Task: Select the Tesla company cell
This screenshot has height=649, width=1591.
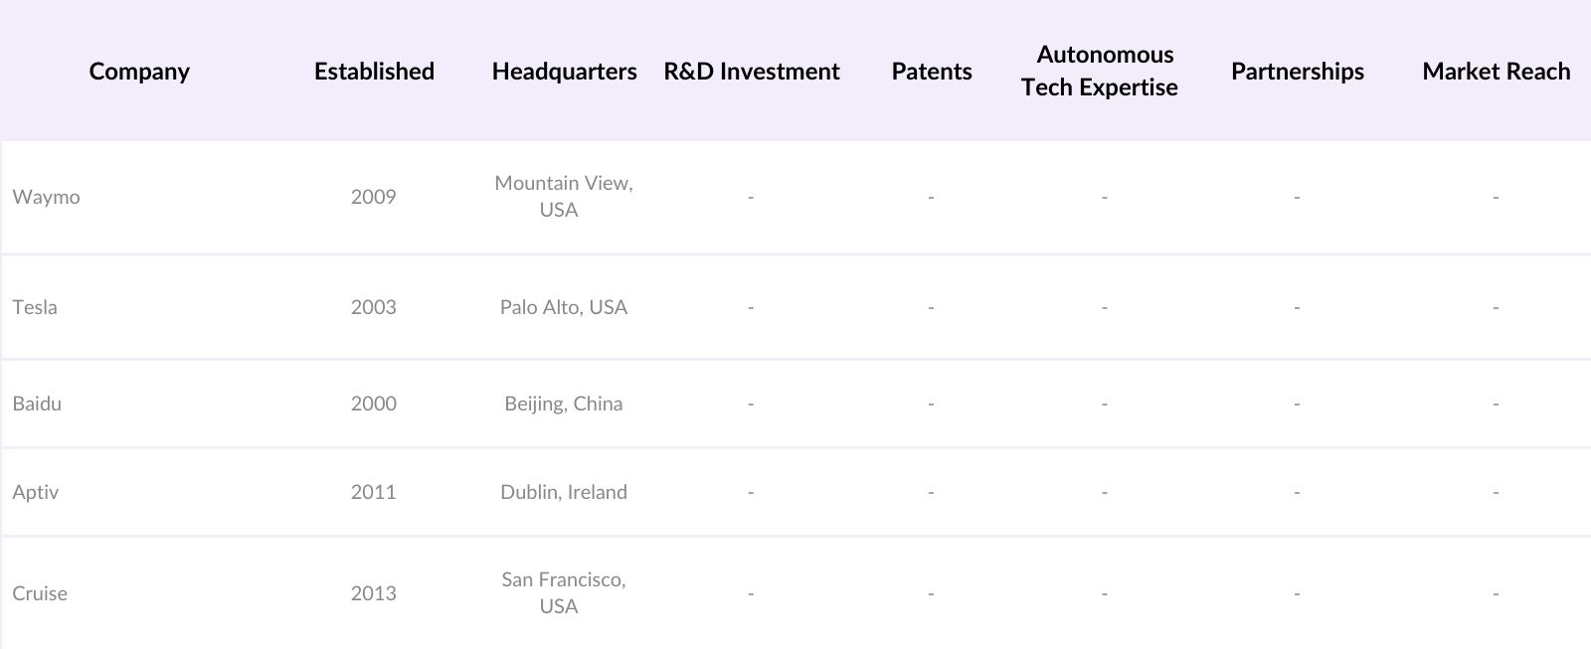Action: pyautogui.click(x=35, y=307)
